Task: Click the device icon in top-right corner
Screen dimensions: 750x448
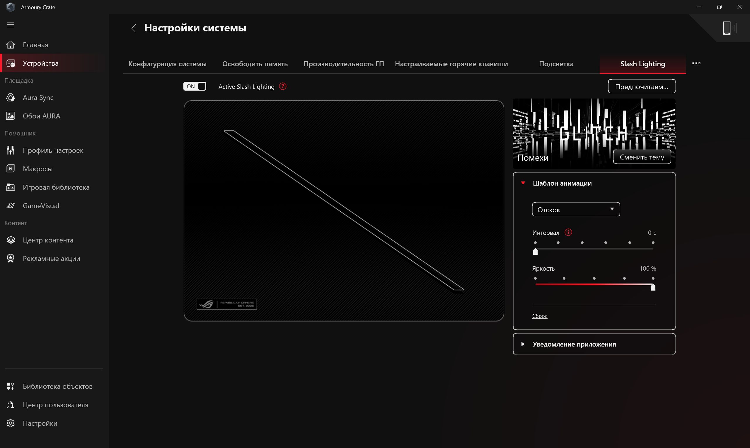Action: pyautogui.click(x=729, y=28)
